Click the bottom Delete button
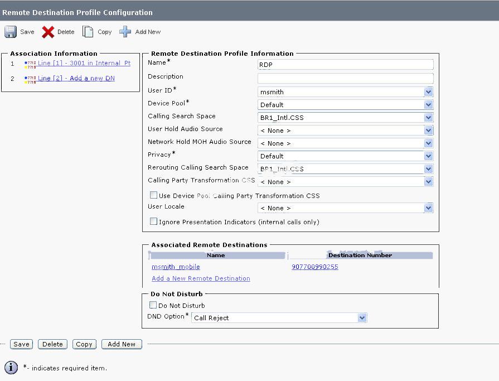499x381 pixels. coord(52,344)
